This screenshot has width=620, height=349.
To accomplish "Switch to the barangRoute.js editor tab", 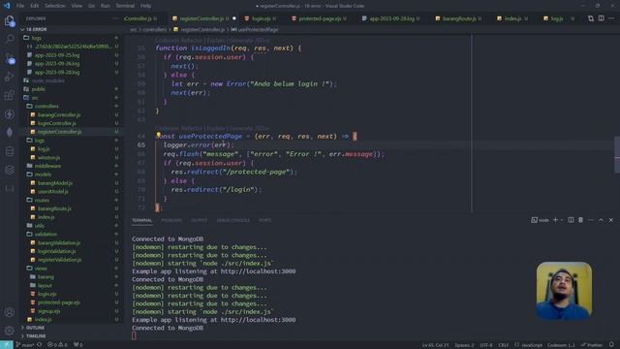I will pyautogui.click(x=458, y=18).
